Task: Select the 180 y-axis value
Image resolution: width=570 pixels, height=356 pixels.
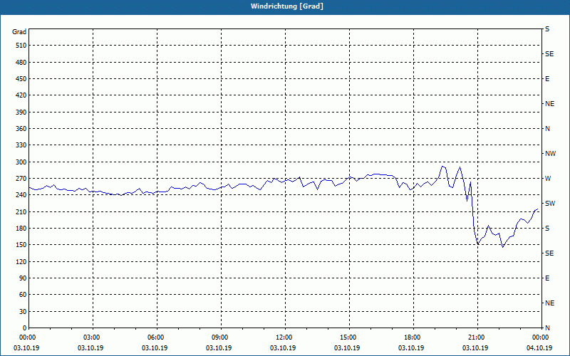Action: (x=21, y=228)
